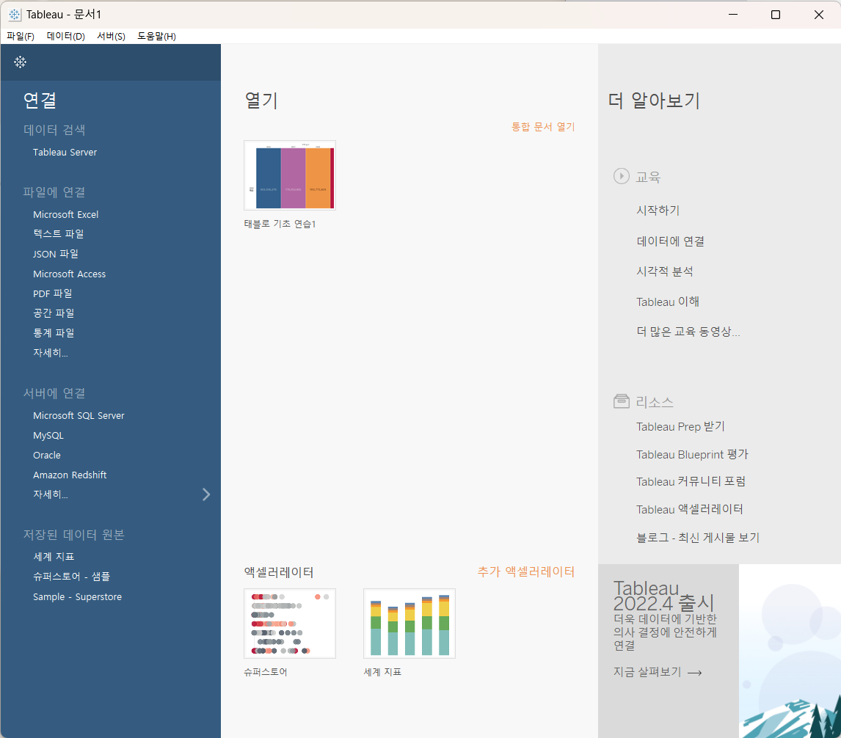Click Tableau app icon in title bar
The height and width of the screenshot is (738, 841).
(x=15, y=15)
